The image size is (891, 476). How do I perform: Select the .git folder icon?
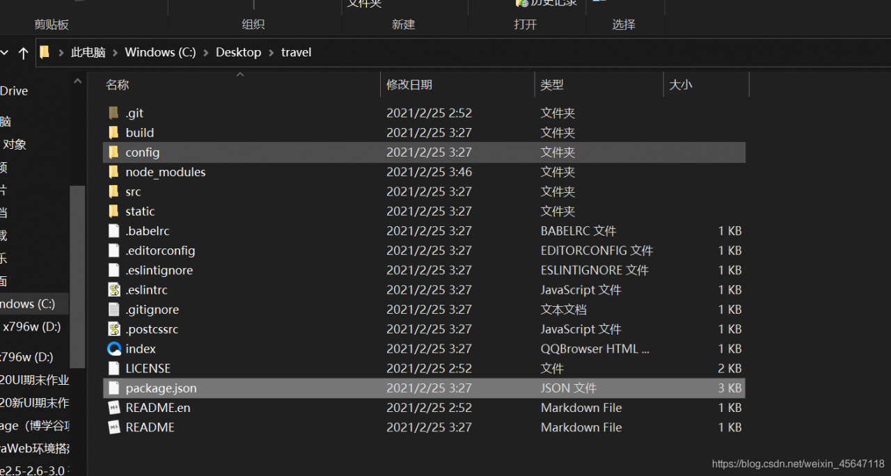pyautogui.click(x=114, y=113)
